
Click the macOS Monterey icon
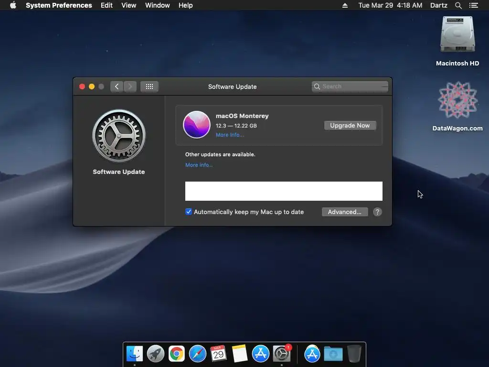[196, 125]
